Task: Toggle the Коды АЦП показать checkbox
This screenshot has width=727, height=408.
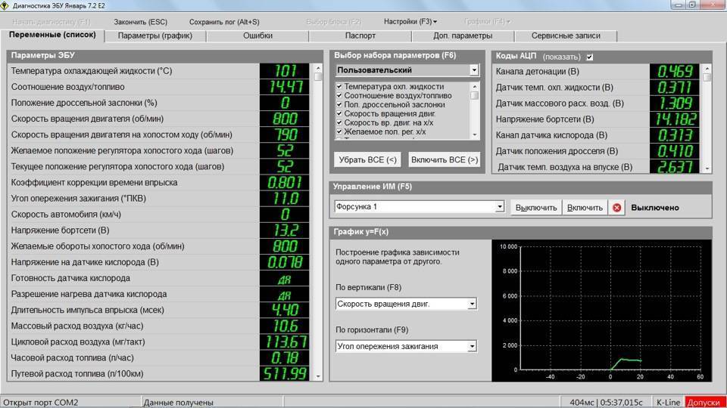Action: (x=589, y=57)
